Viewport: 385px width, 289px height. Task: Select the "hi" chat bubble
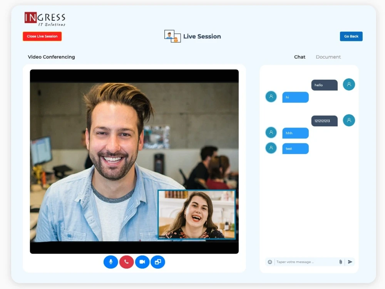[295, 97]
